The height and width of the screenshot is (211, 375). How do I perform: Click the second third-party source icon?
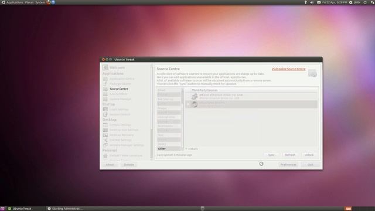click(195, 104)
